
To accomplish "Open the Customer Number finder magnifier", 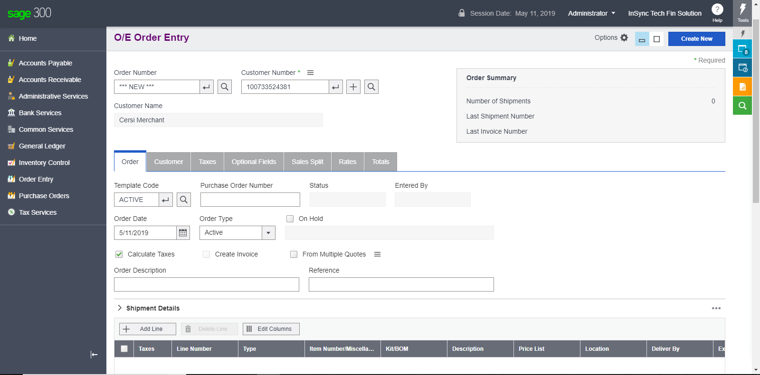I will click(371, 87).
